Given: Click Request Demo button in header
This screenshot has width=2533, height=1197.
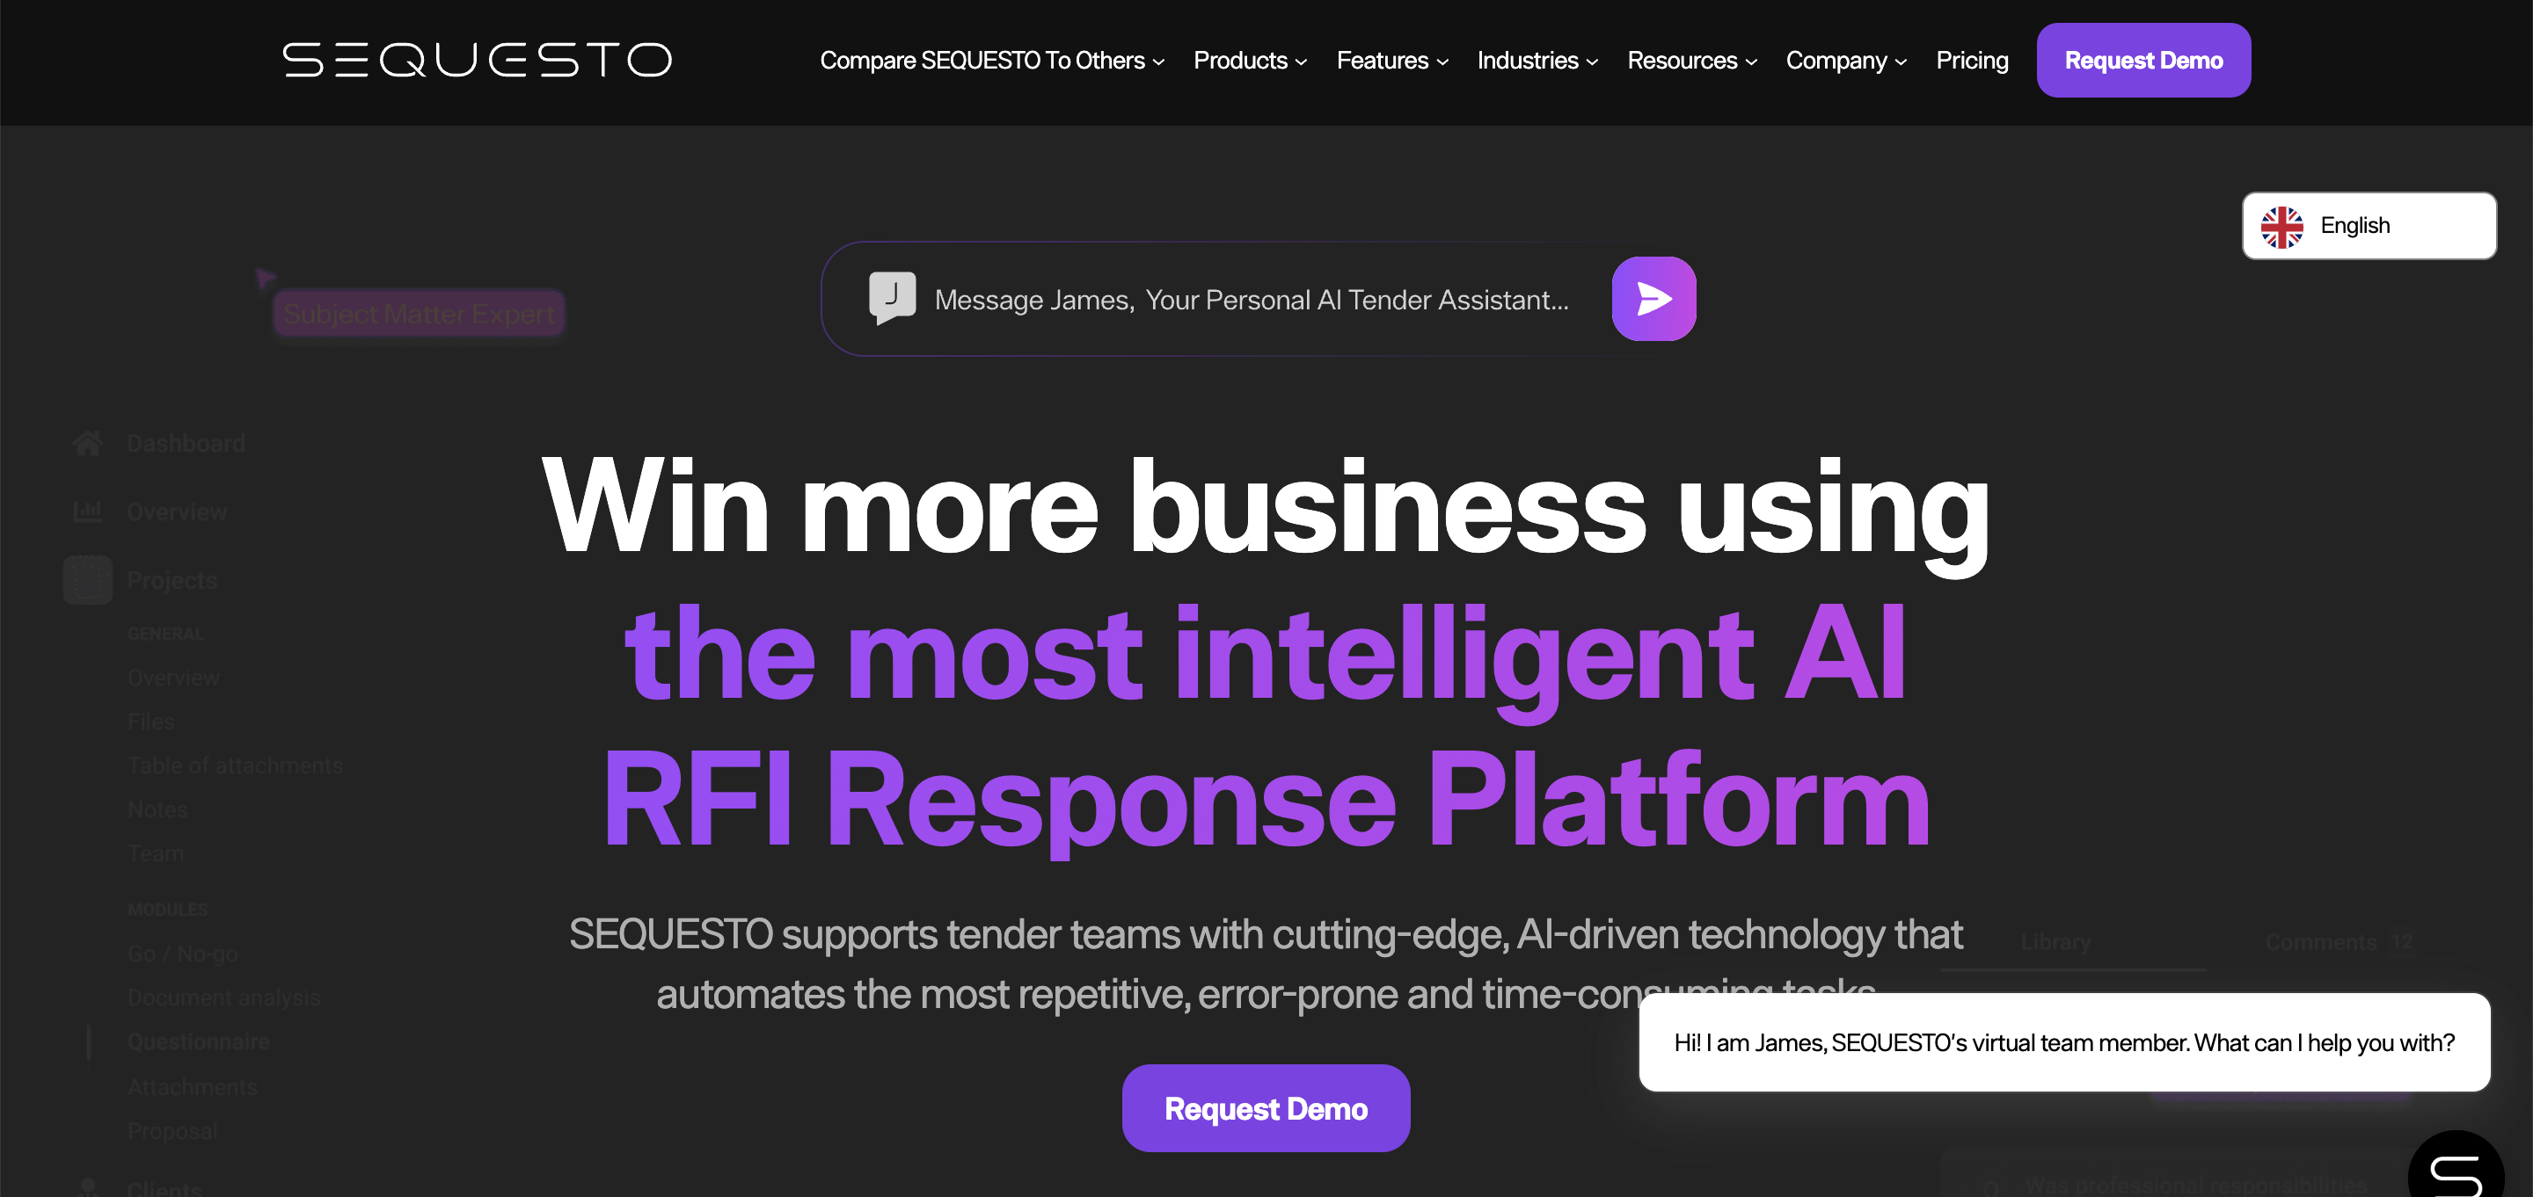Looking at the screenshot, I should tap(2142, 61).
